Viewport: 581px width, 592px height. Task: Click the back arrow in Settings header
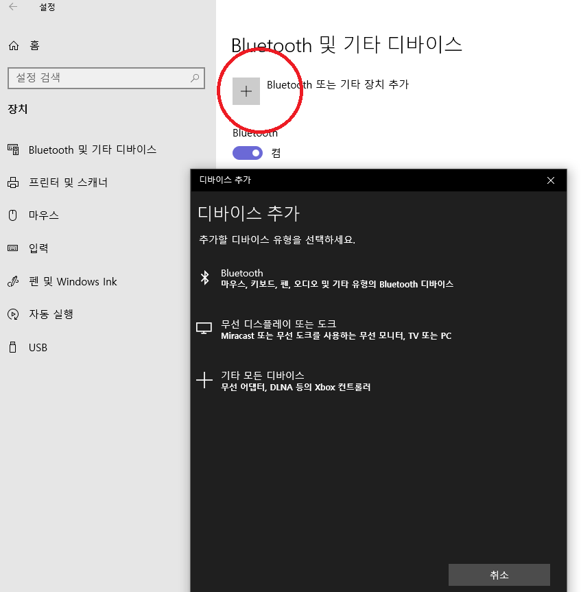[13, 6]
